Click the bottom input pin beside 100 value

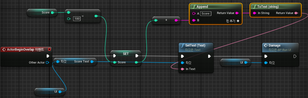69,19
